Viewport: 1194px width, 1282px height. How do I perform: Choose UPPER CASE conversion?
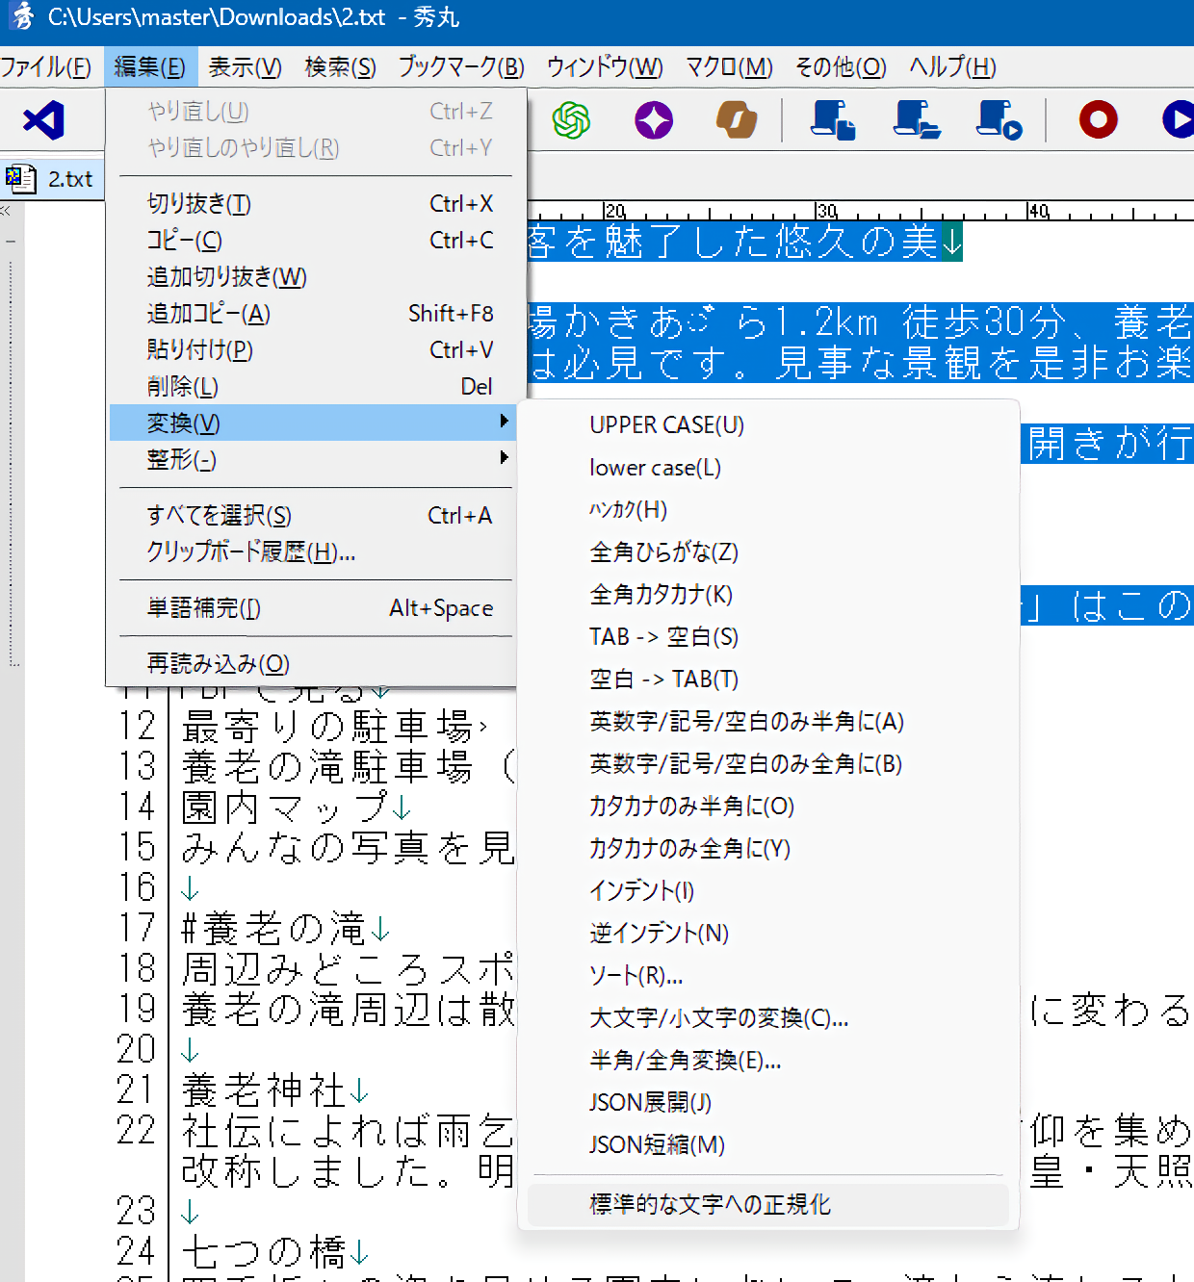point(666,425)
